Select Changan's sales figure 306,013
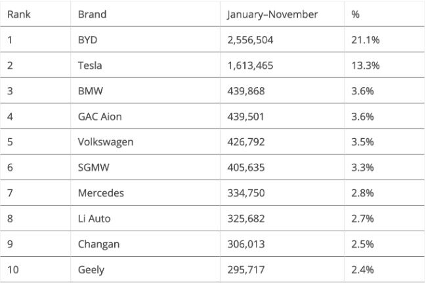Image resolution: width=426 pixels, height=283 pixels. pyautogui.click(x=246, y=244)
